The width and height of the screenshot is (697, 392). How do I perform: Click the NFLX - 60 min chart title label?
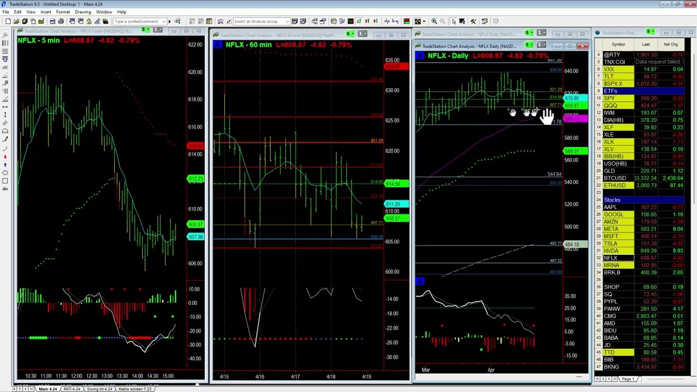pyautogui.click(x=248, y=45)
